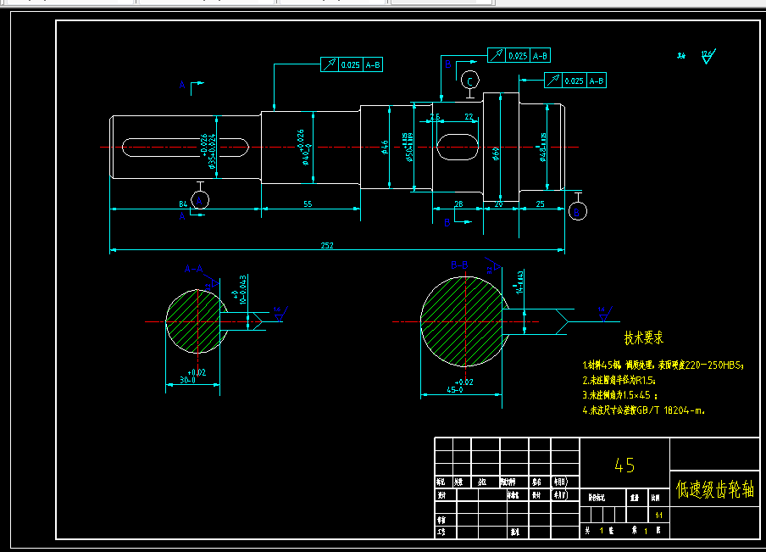Click the 技术要求 heading
The height and width of the screenshot is (552, 766).
[643, 337]
